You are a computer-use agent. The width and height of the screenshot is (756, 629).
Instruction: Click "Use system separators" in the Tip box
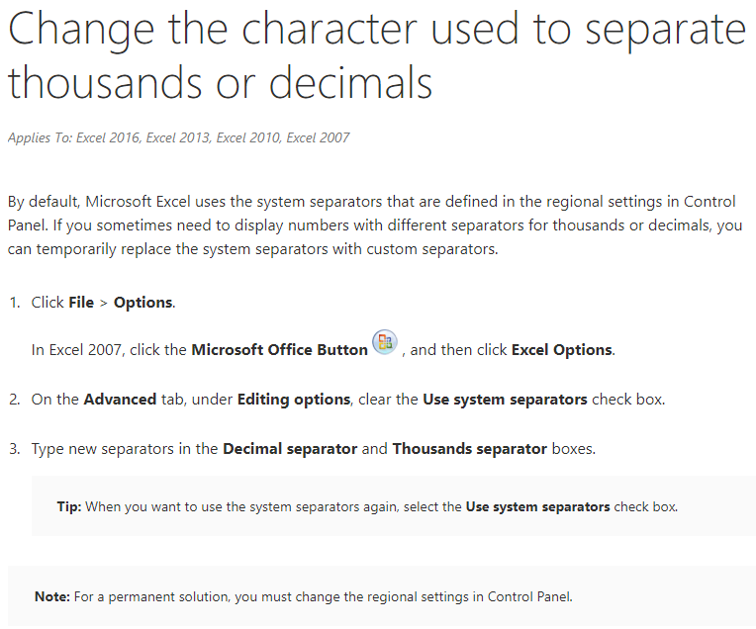coord(537,506)
